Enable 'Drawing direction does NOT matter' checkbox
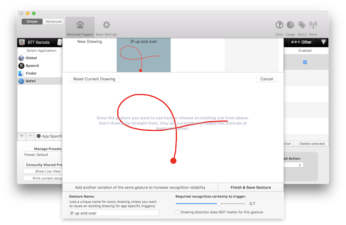 [178, 212]
